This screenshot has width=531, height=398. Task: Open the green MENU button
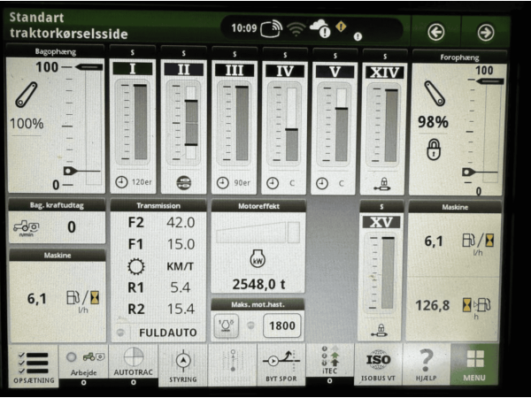[x=474, y=364]
